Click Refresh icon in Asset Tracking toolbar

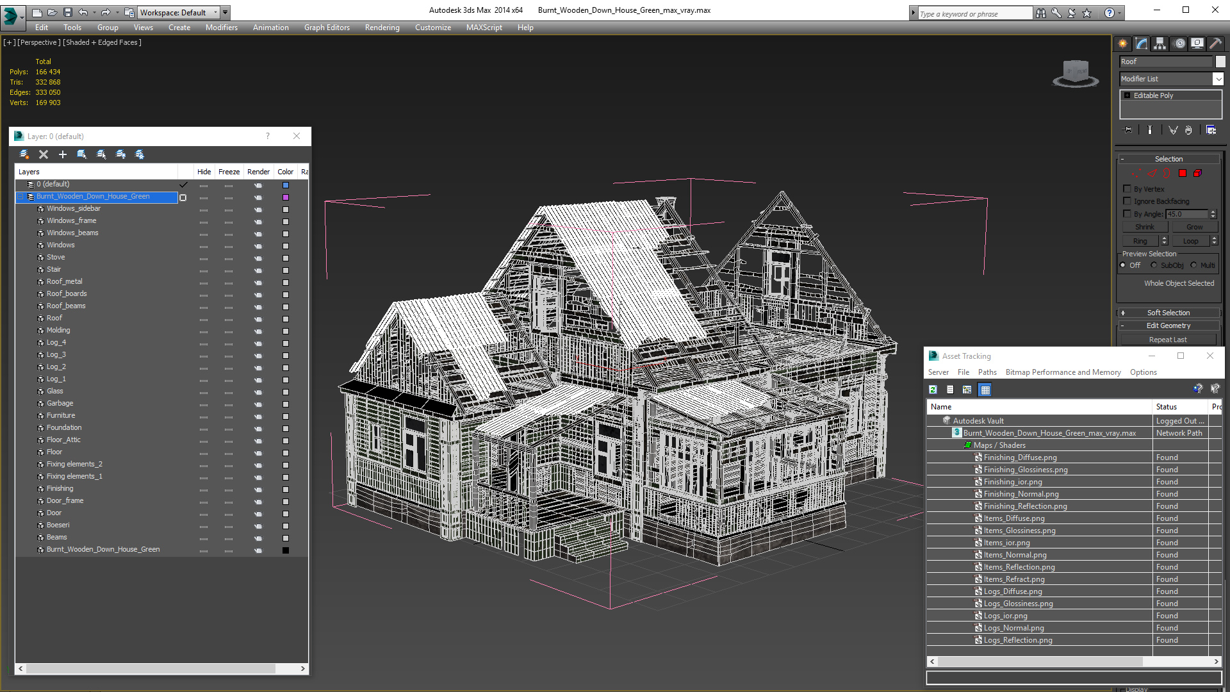(933, 390)
